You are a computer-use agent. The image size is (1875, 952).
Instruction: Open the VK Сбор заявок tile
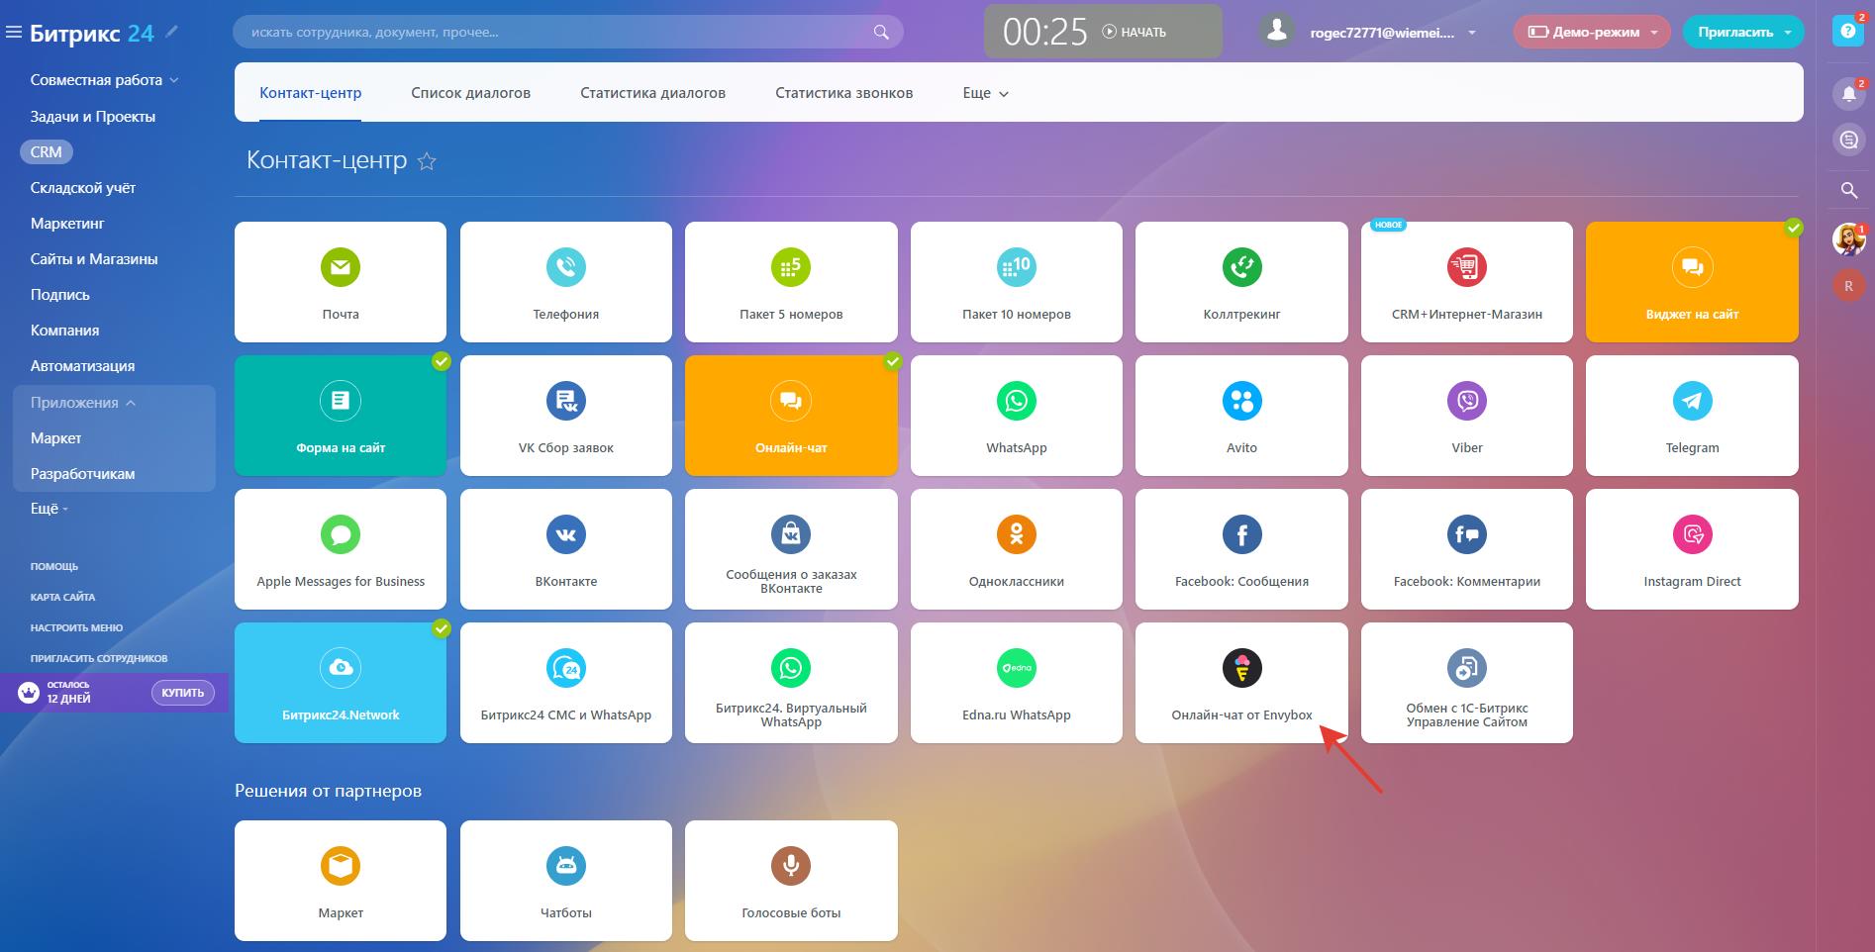click(566, 416)
